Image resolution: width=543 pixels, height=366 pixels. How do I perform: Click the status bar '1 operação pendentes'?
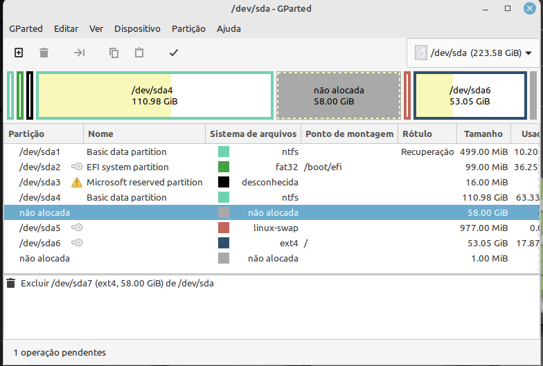point(60,353)
